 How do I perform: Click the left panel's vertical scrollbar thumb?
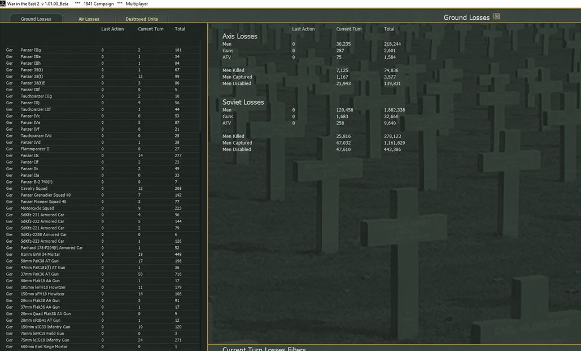coord(201,85)
